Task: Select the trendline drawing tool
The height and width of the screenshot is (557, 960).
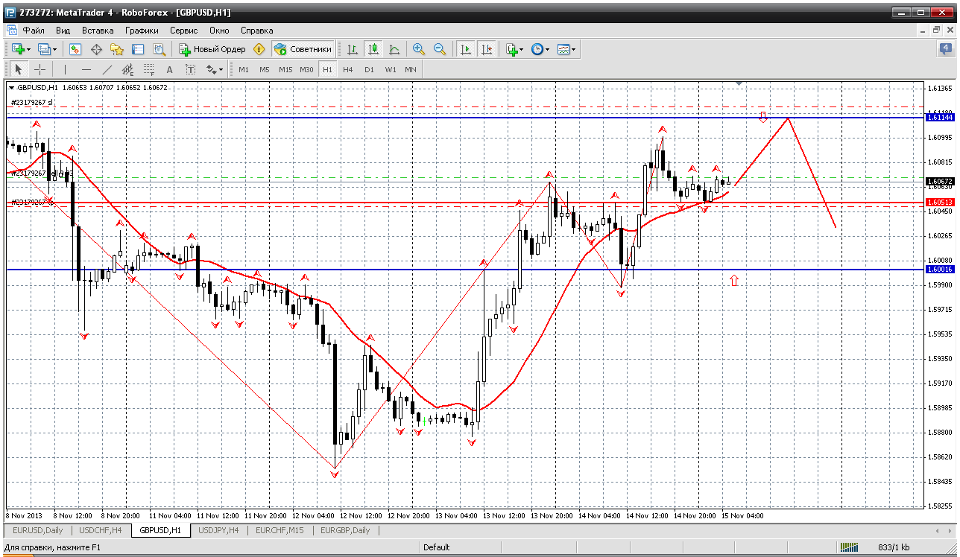Action: coord(107,69)
